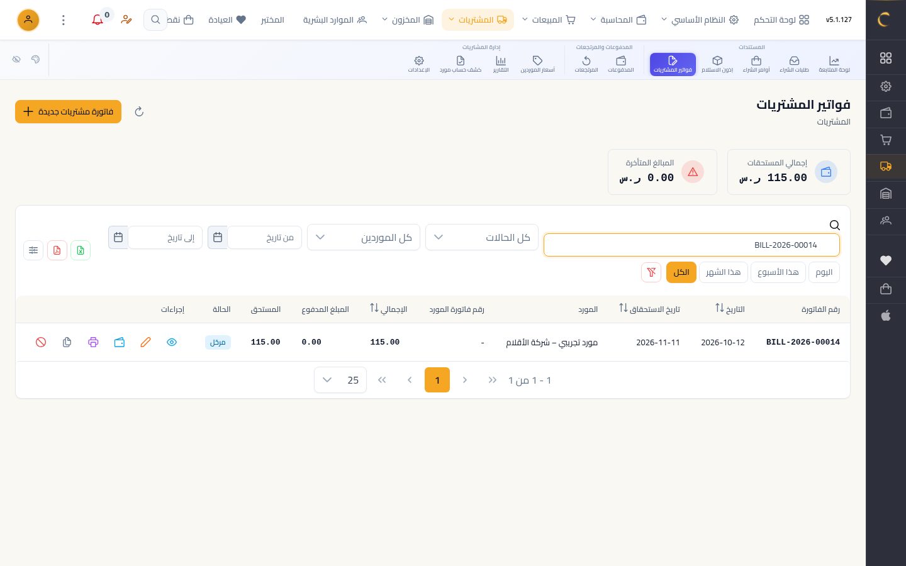Focus the search field containing BILL-2026-00014
The image size is (906, 566).
[x=691, y=245]
